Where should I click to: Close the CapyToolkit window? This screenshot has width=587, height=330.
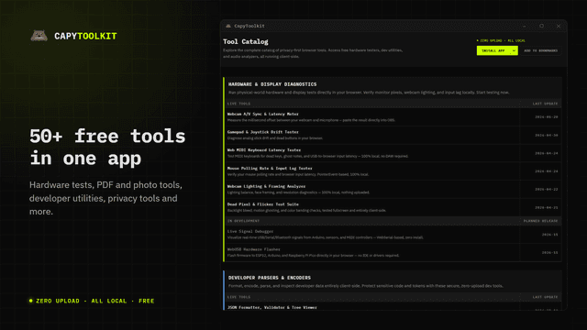coord(559,27)
